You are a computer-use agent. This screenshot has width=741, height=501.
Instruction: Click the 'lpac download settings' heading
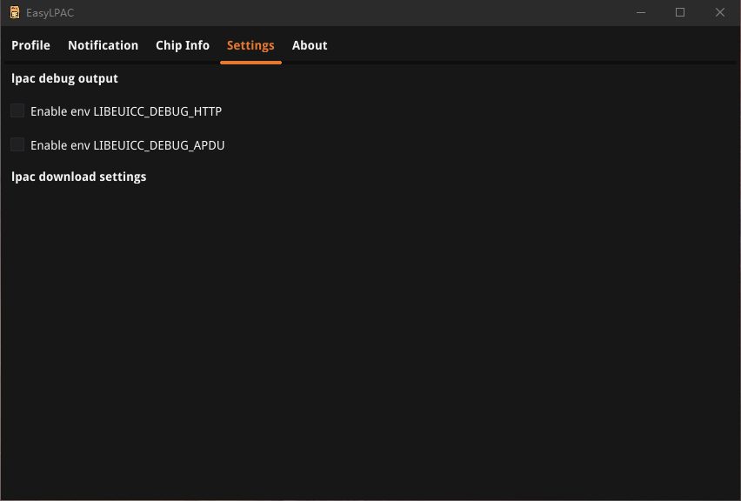pos(78,177)
